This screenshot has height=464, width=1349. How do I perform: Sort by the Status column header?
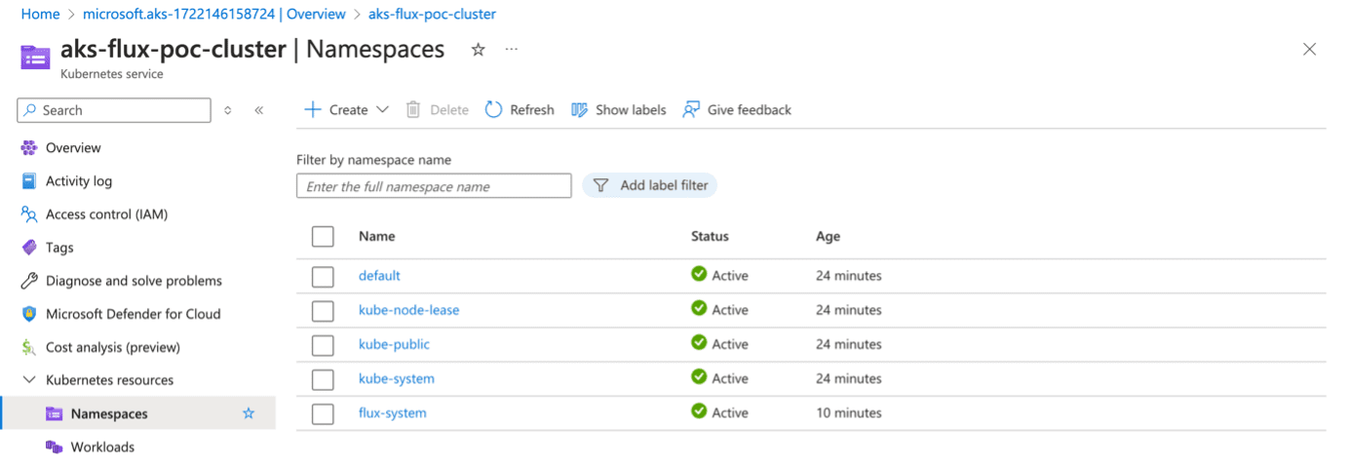tap(710, 236)
